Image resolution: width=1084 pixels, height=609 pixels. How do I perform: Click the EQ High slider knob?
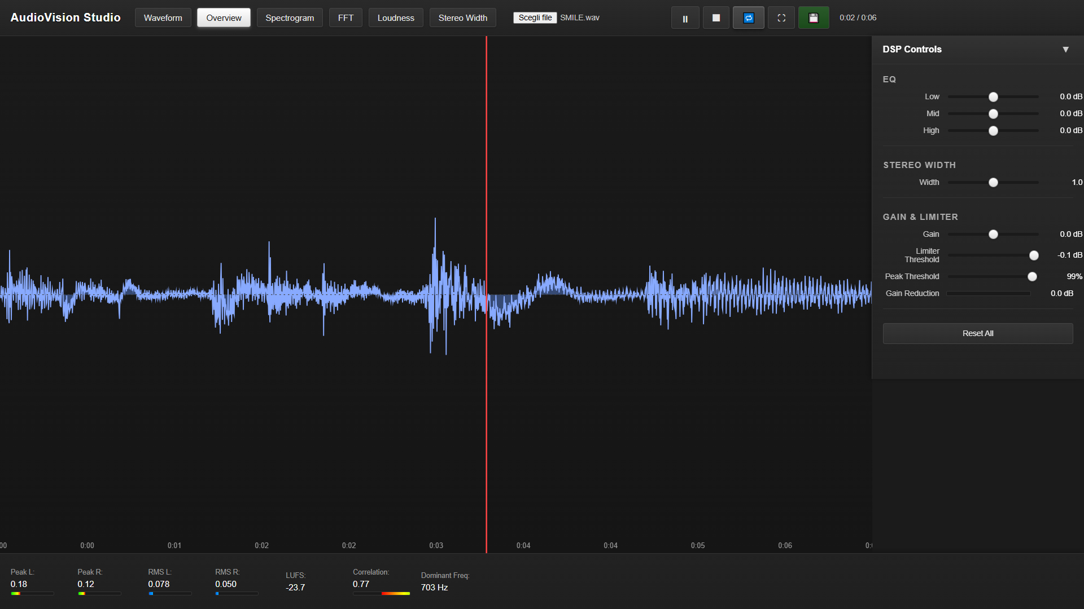click(x=993, y=131)
